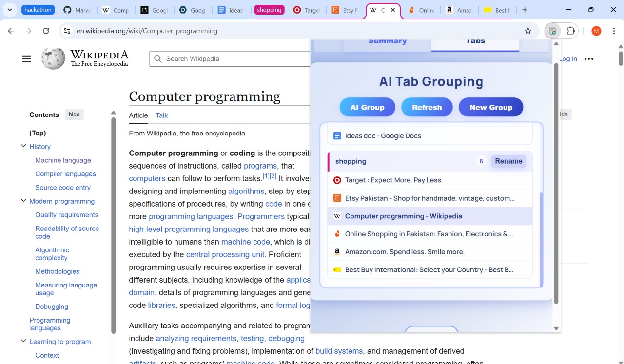624x364 pixels.
Task: Select Tabs tab in extension popup
Action: pyautogui.click(x=475, y=44)
